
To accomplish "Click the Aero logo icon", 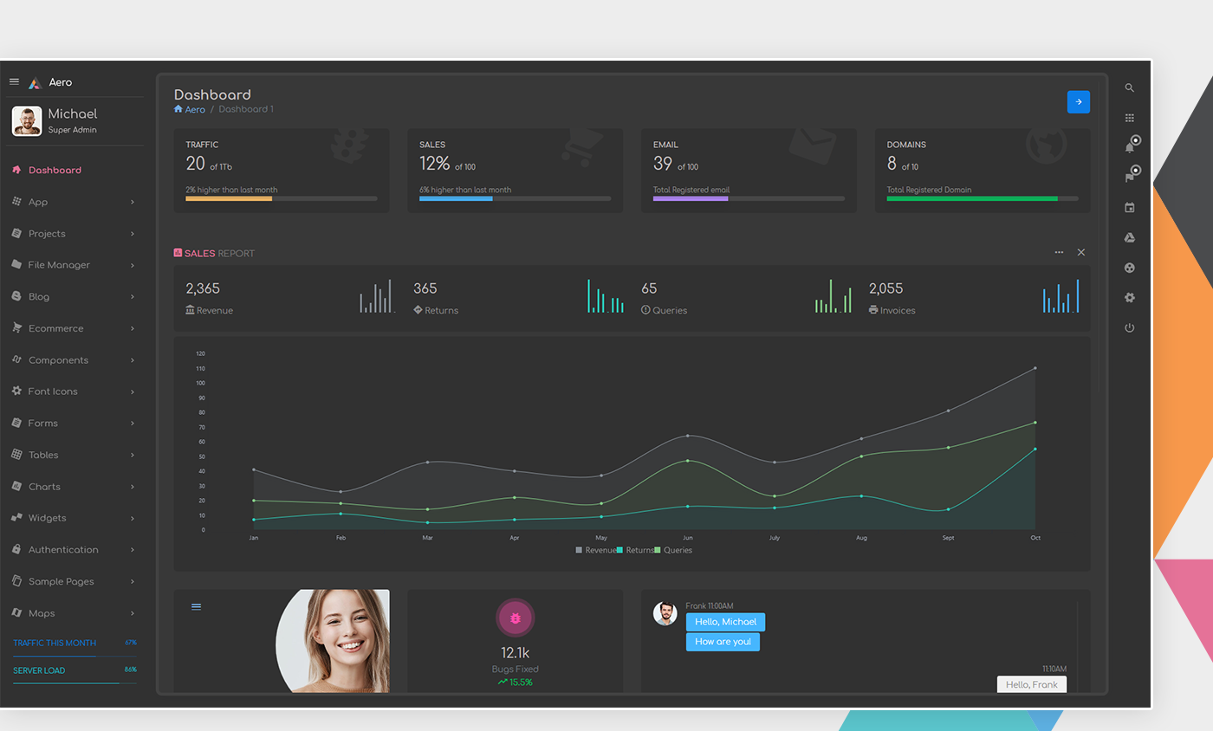I will pos(35,83).
